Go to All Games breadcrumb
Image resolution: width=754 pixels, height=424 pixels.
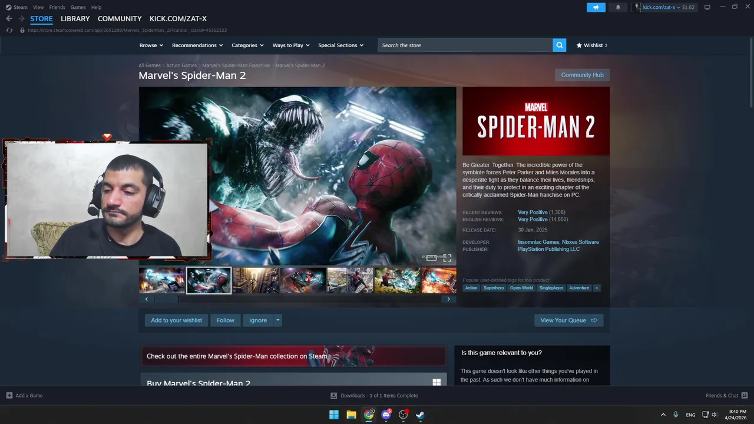(x=150, y=65)
